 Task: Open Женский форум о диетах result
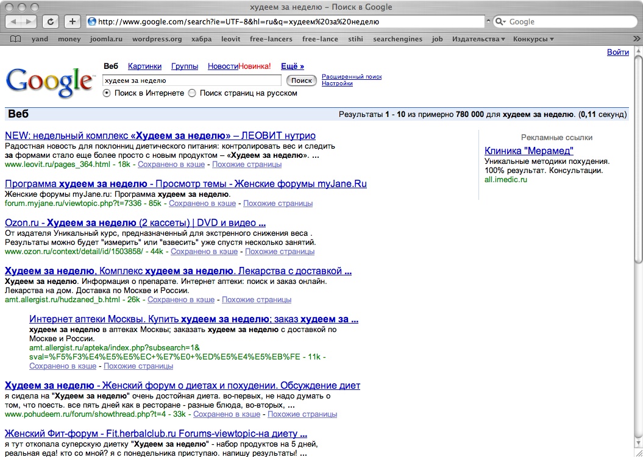click(182, 386)
